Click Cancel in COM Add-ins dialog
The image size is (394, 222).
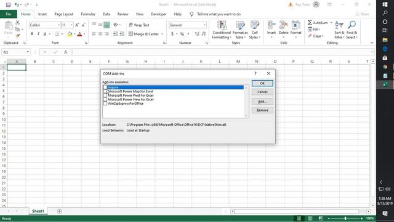click(262, 92)
